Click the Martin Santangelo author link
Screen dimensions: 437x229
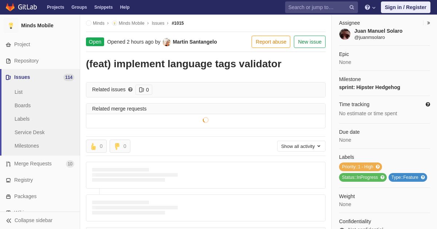tap(195, 42)
